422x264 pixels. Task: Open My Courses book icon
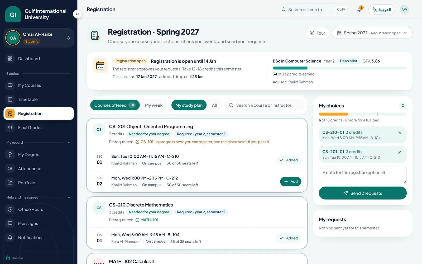[x=10, y=85]
